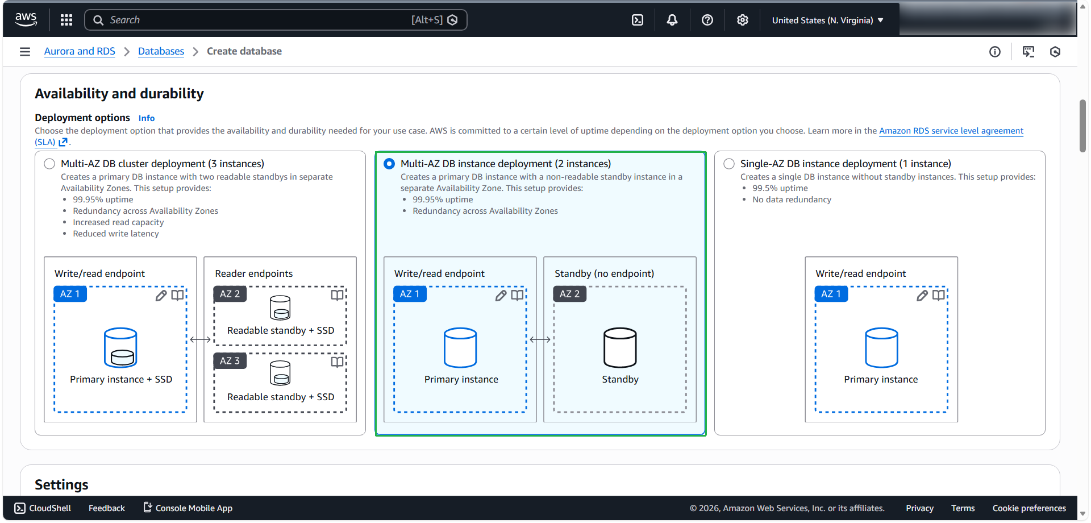Click the AZ 1 book icon in the cluster diagram

[178, 295]
